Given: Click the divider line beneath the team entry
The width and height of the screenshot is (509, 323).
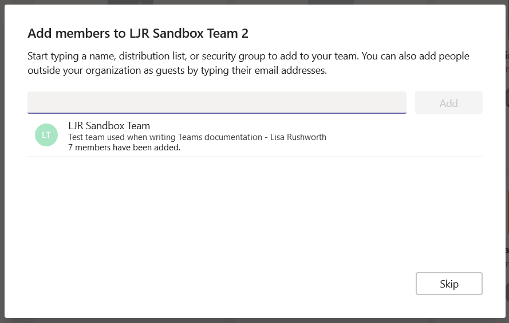Looking at the screenshot, I should coord(255,156).
